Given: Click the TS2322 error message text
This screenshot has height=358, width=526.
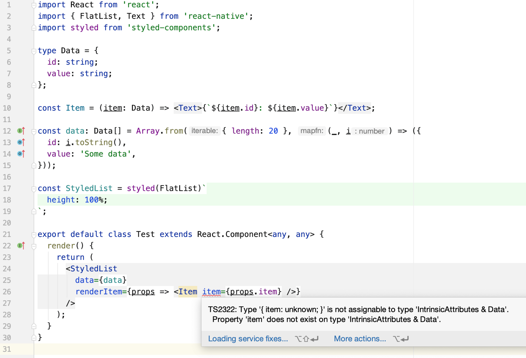Looking at the screenshot, I should (x=358, y=314).
